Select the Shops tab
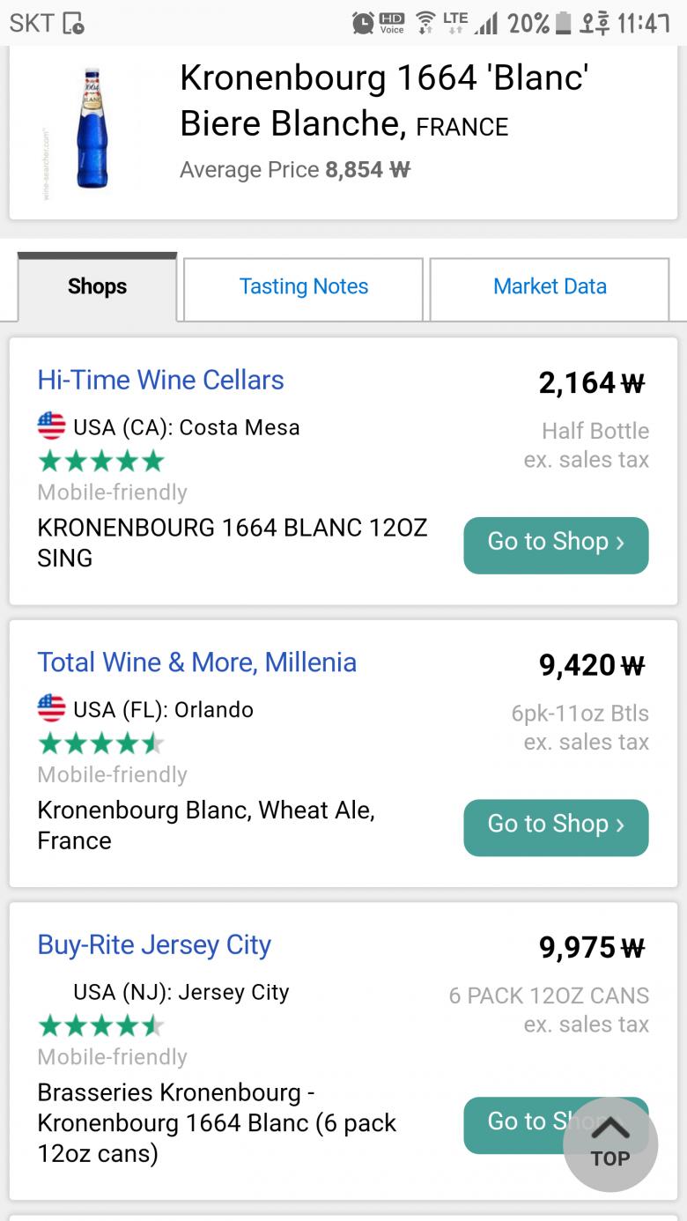This screenshot has width=687, height=1221. [x=97, y=287]
